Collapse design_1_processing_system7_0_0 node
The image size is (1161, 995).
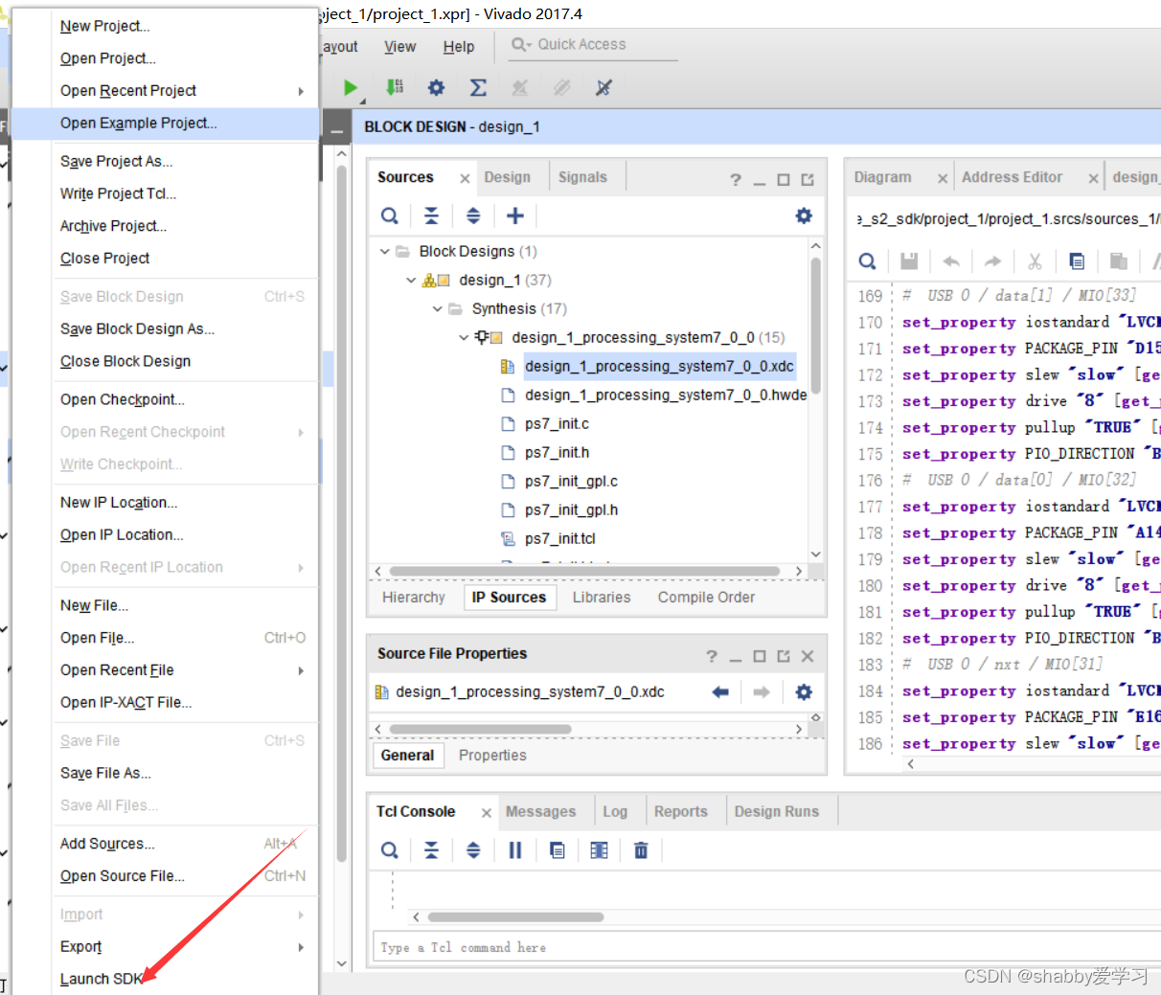point(464,338)
